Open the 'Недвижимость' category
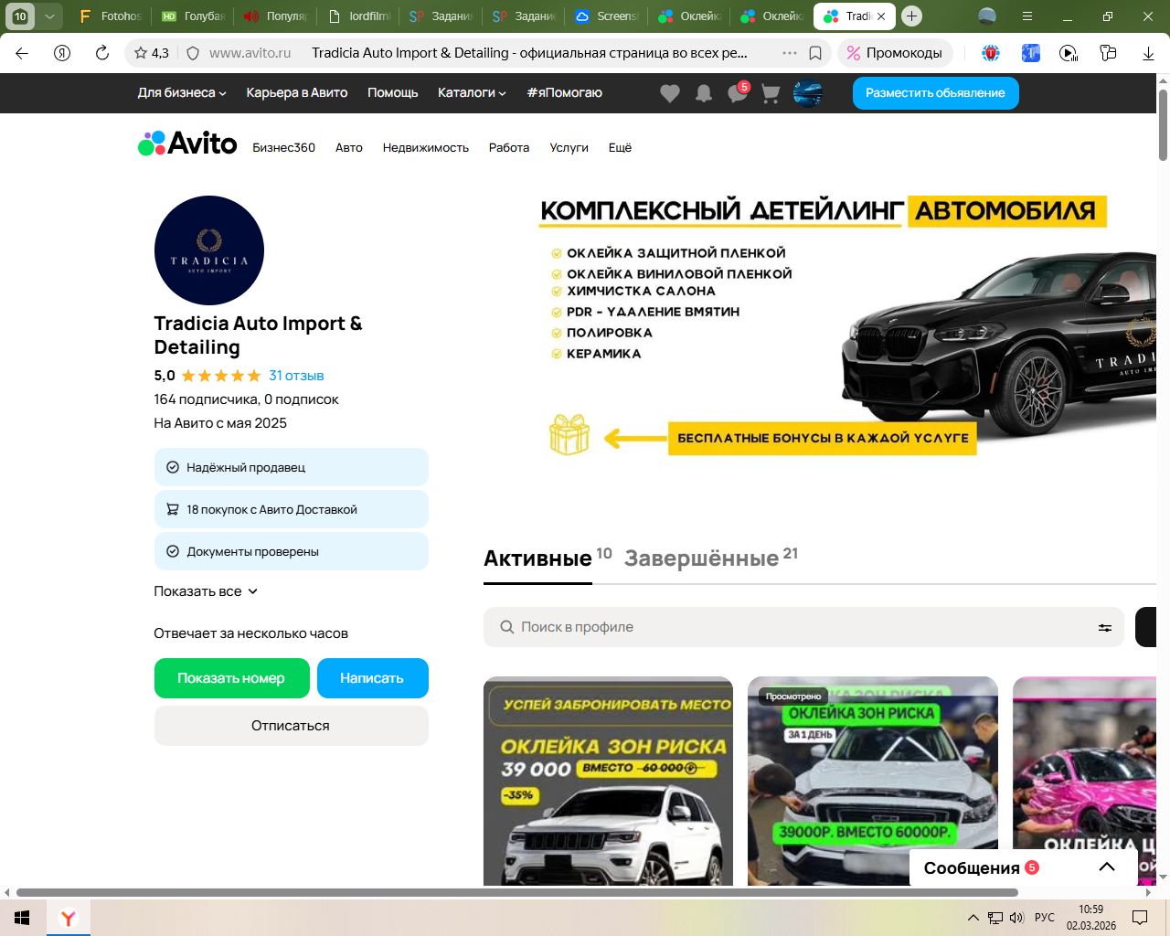This screenshot has height=936, width=1170. [x=426, y=148]
